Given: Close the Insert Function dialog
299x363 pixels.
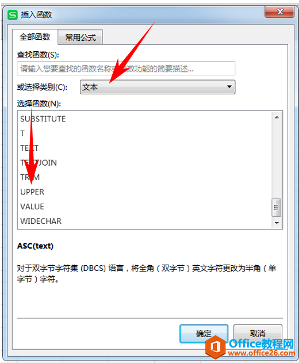Looking at the screenshot, I should pos(279,12).
